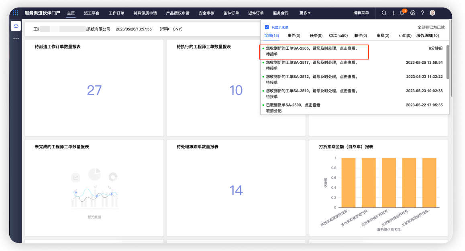Expand the 更多 dropdown menu
This screenshot has width=465, height=251.
click(305, 13)
